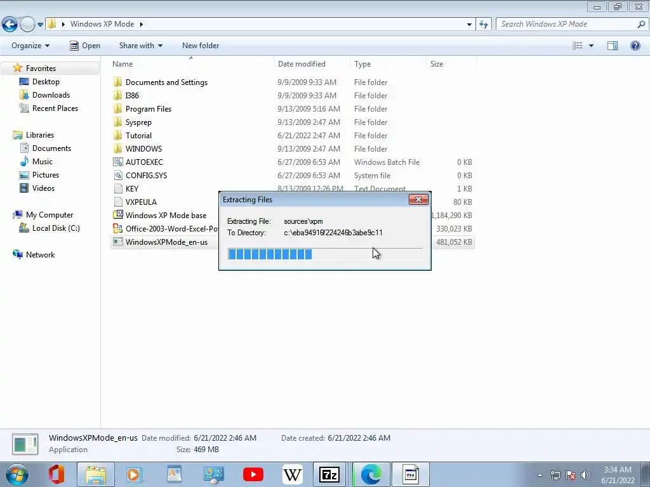
Task: Select the Office-2003-Word-Excel file
Action: coord(172,228)
